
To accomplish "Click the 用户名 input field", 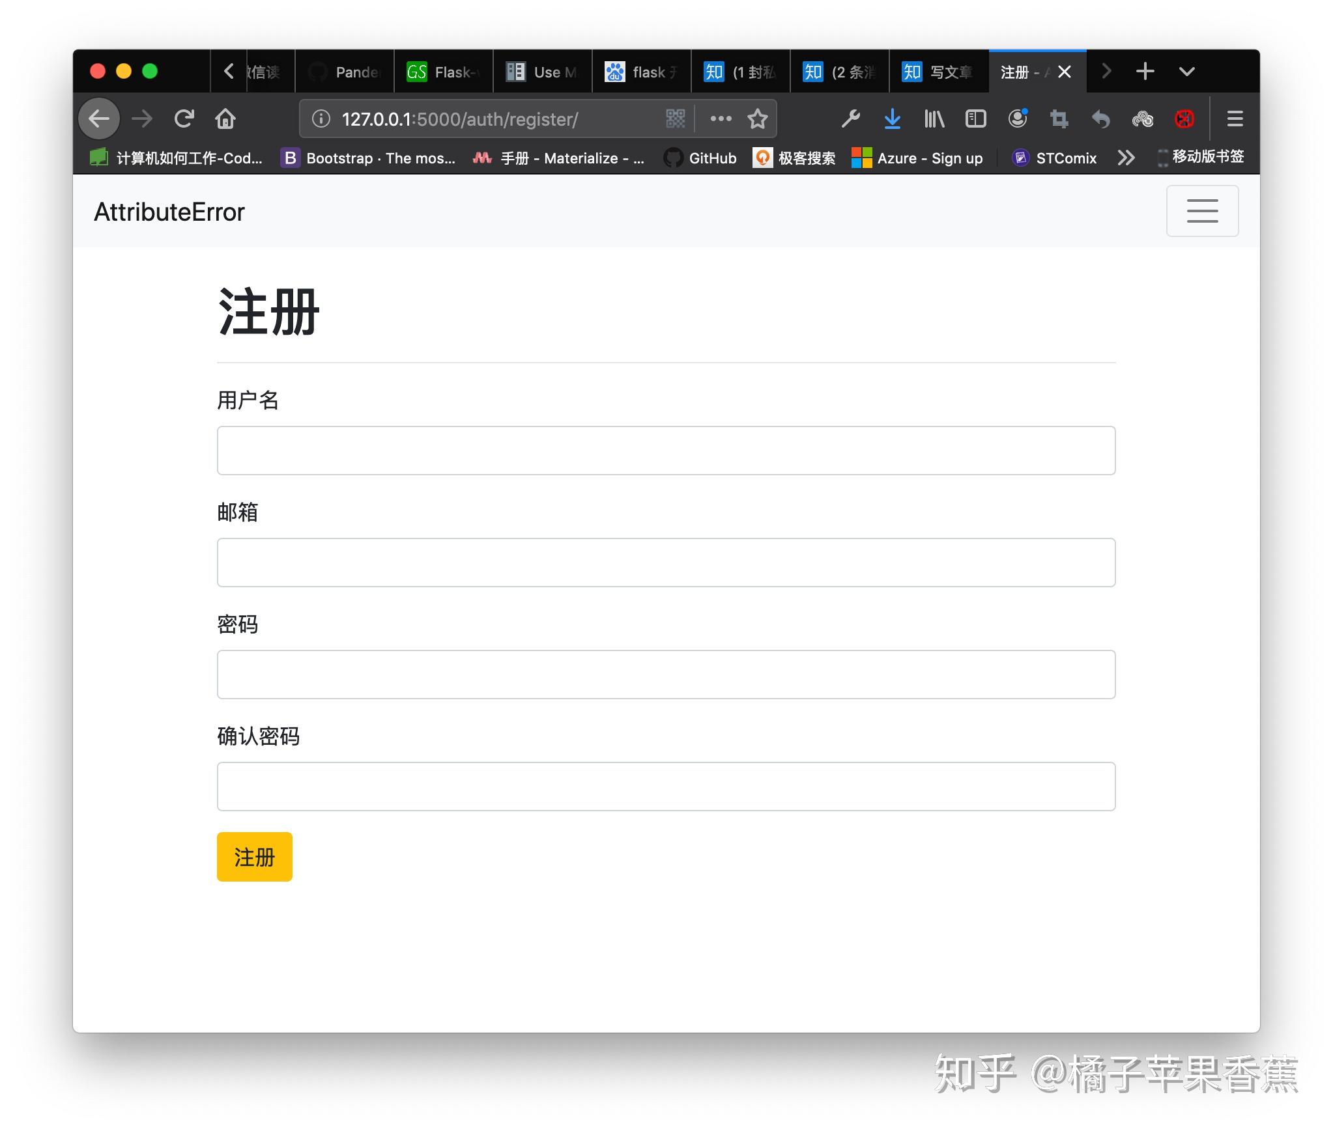I will pos(665,451).
